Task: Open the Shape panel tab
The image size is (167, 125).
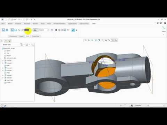Action: click(x=22, y=36)
